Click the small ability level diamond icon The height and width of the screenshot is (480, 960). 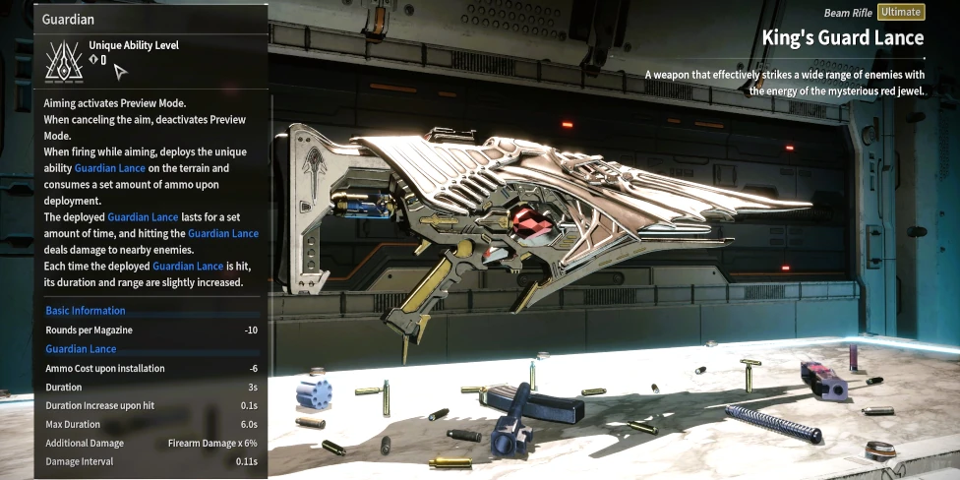coord(93,59)
